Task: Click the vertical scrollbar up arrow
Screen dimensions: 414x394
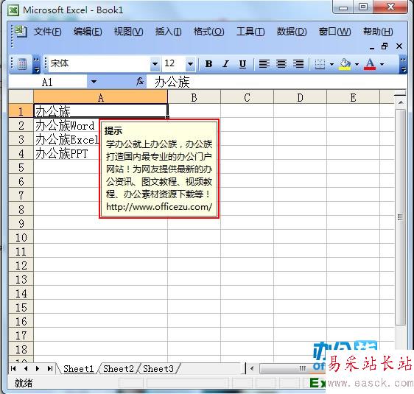Action: [x=401, y=102]
